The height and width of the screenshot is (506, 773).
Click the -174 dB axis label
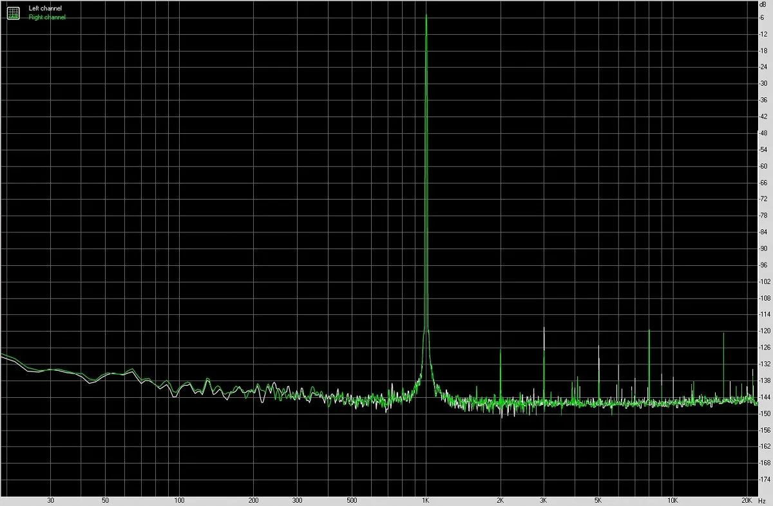(765, 479)
